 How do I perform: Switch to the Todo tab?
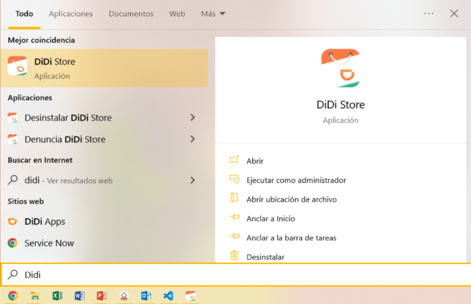click(x=24, y=14)
